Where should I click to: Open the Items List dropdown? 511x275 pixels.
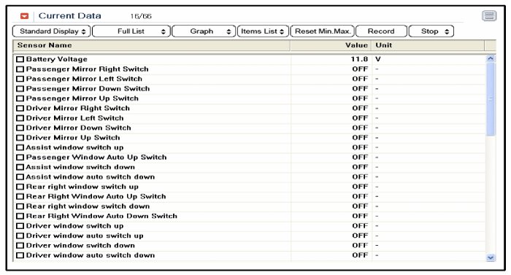[263, 31]
